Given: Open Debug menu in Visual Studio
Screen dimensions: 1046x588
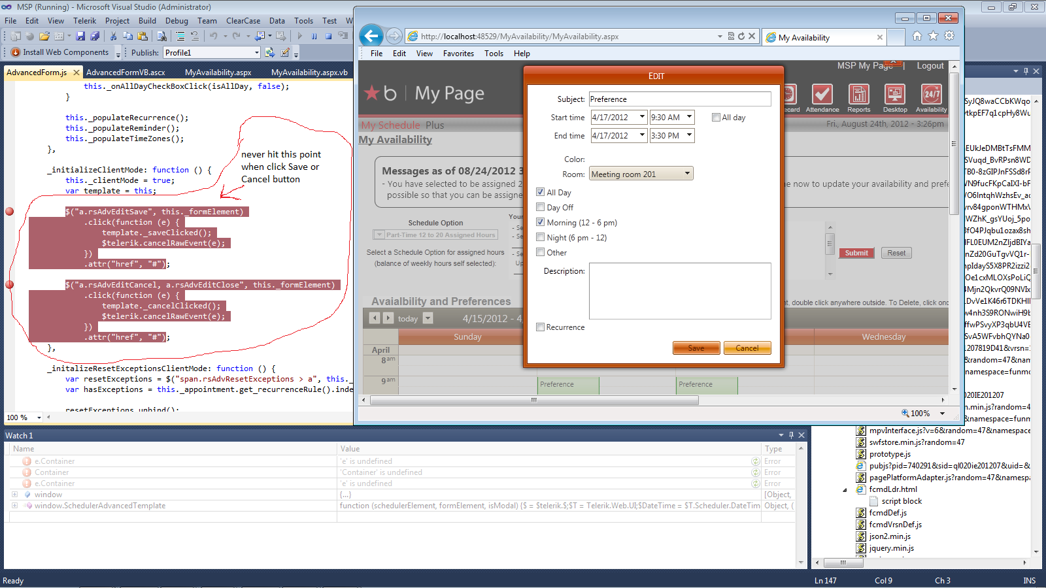Looking at the screenshot, I should (x=177, y=21).
